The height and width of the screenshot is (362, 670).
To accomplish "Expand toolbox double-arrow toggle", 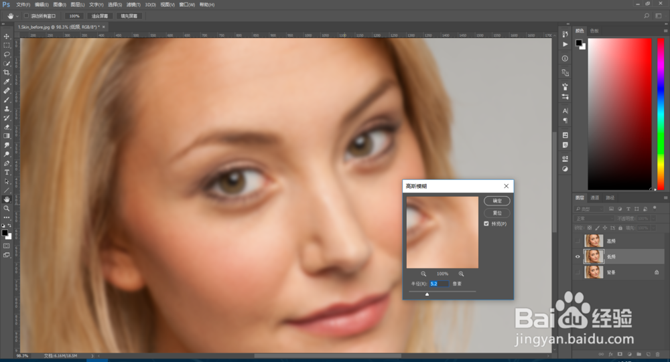I will (x=4, y=24).
